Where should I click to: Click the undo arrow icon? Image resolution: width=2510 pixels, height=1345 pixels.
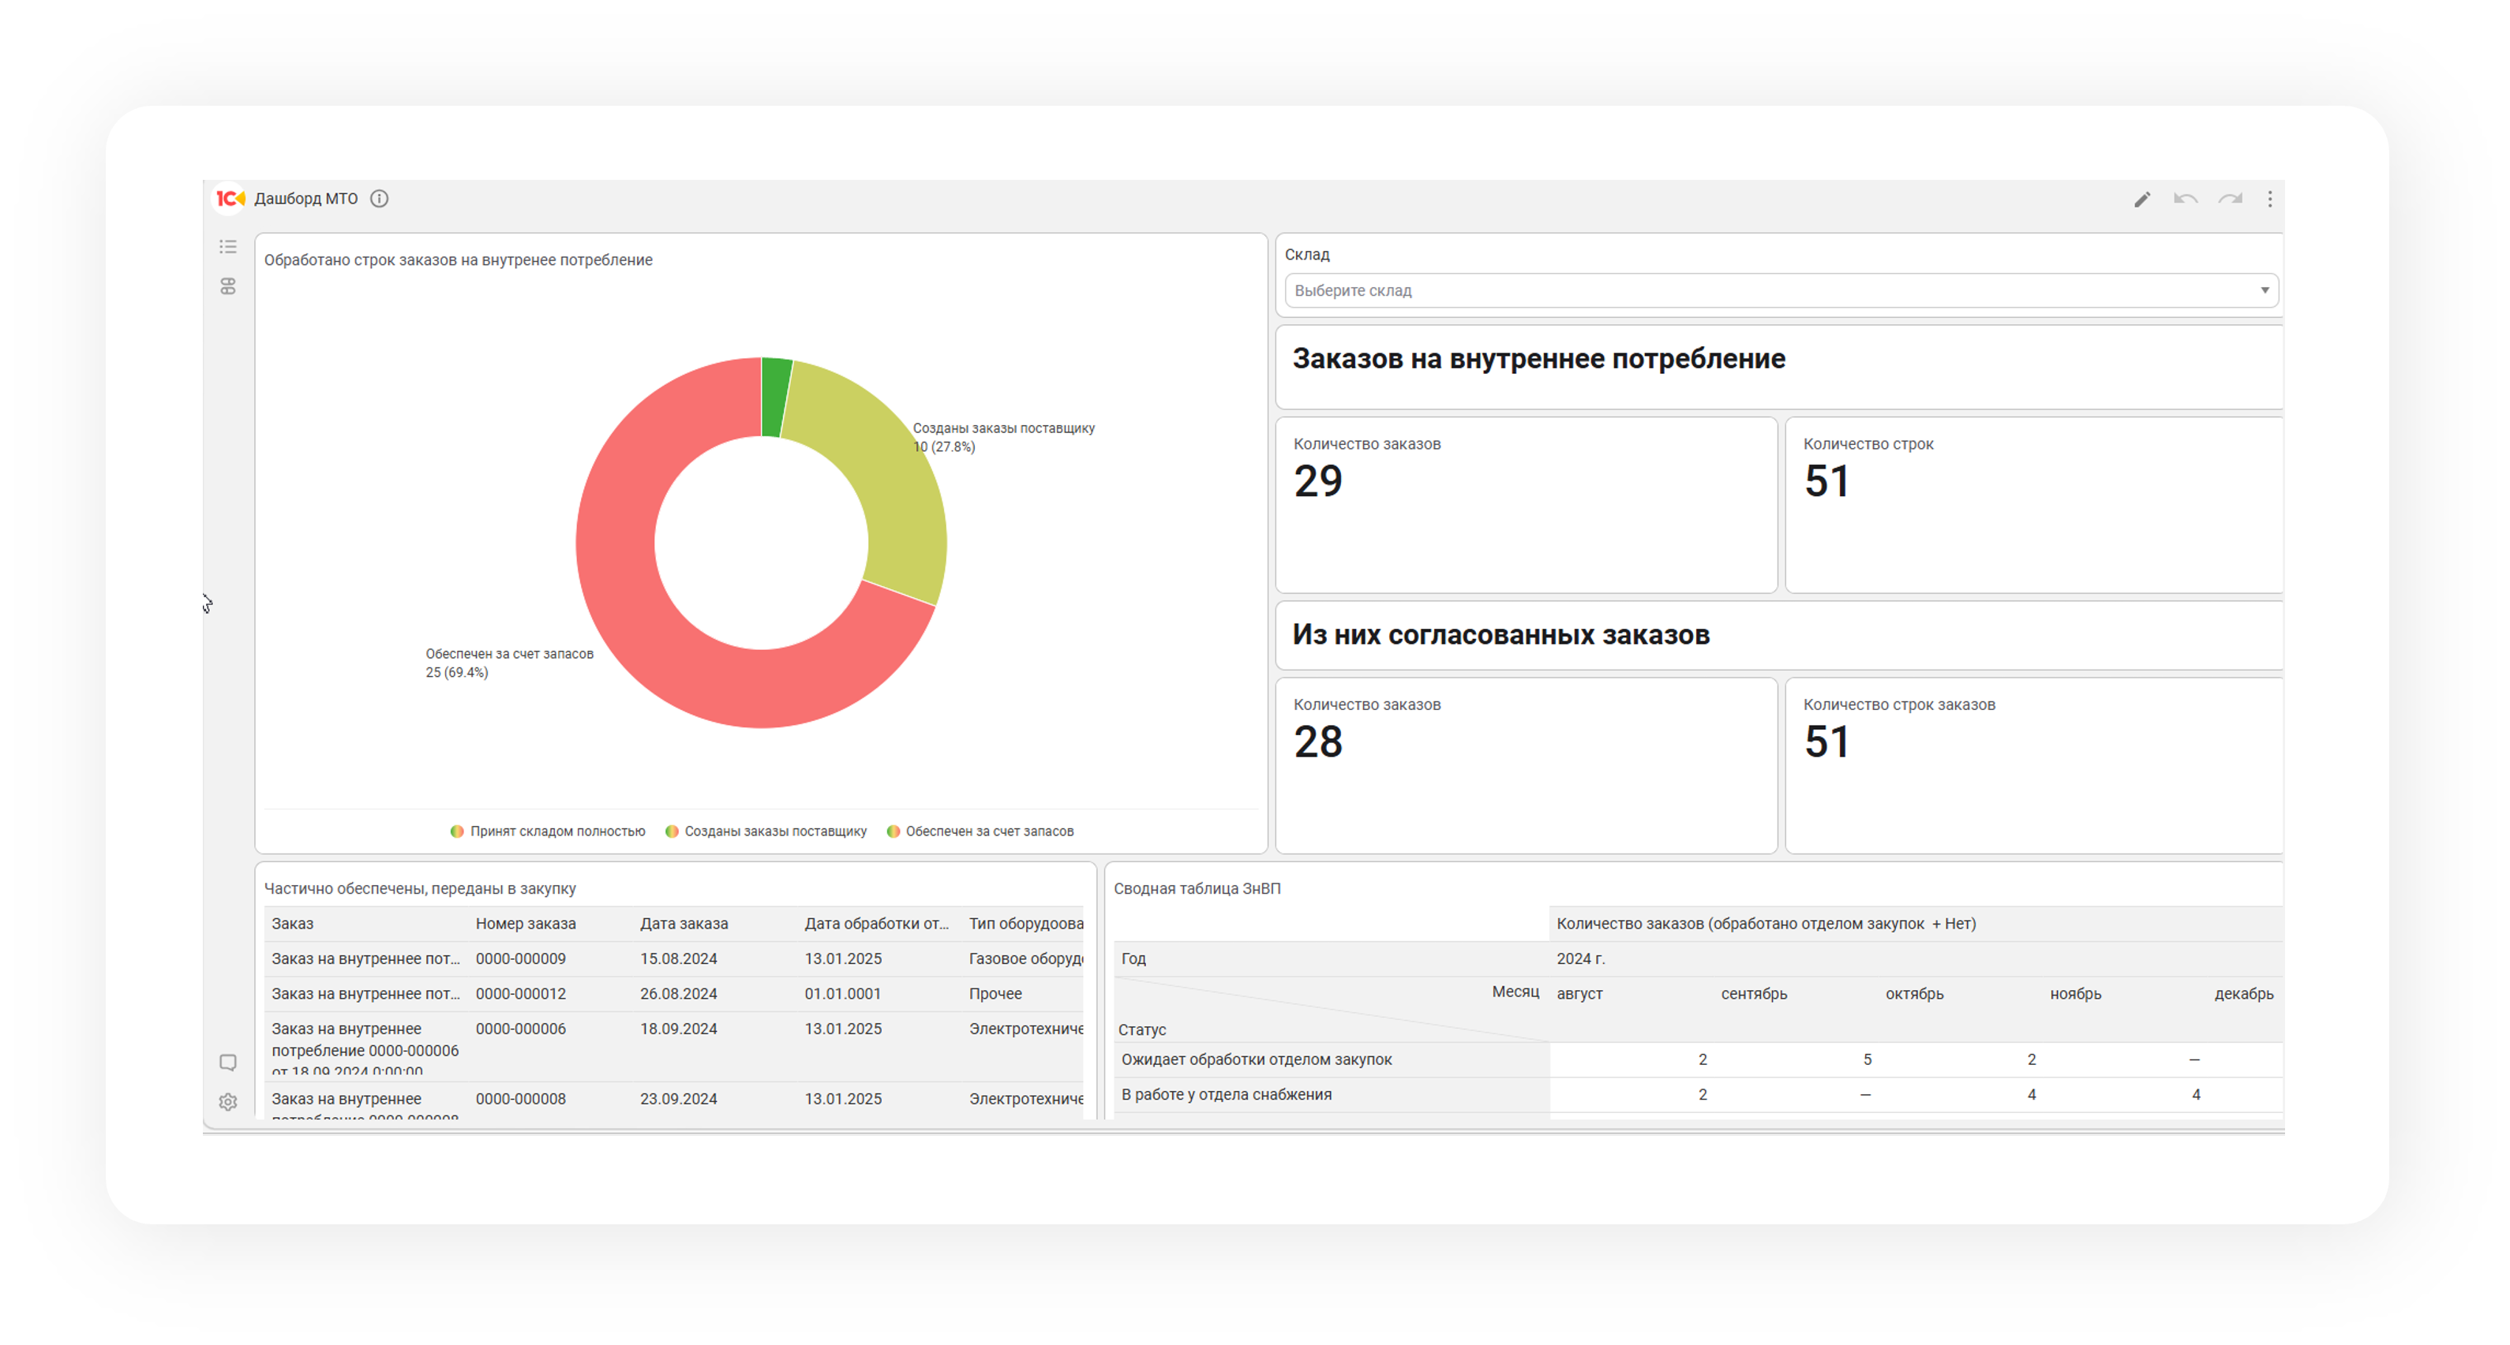click(2186, 200)
